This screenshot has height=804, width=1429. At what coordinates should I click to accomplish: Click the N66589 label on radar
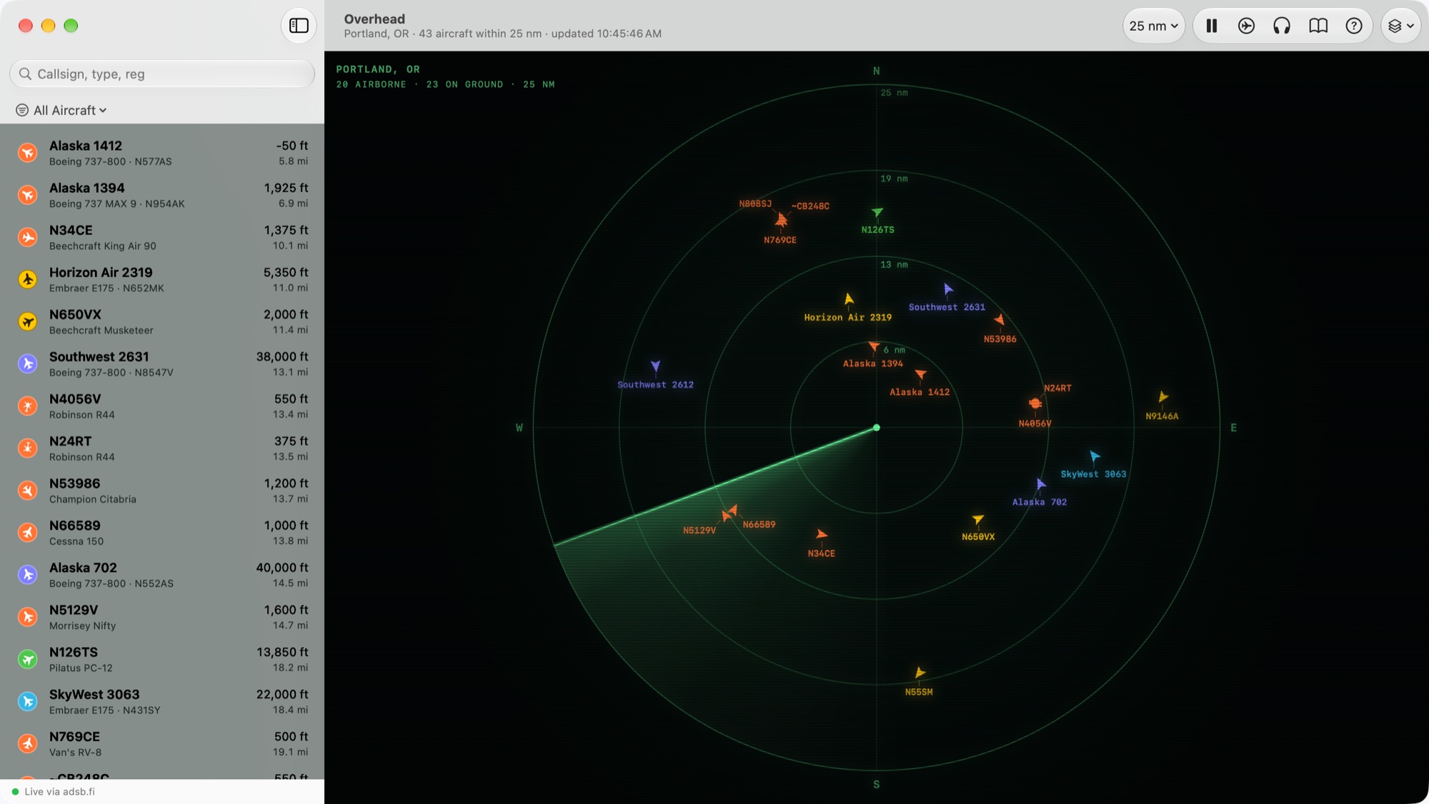[759, 525]
